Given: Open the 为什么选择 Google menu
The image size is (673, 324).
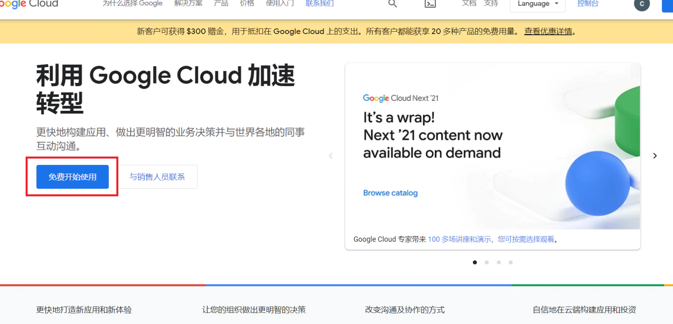Looking at the screenshot, I should (x=132, y=4).
